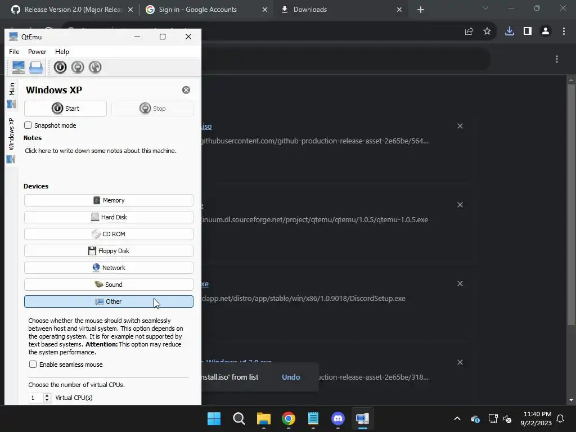The width and height of the screenshot is (576, 432).
Task: Open the Chrome profile icon
Action: (546, 31)
